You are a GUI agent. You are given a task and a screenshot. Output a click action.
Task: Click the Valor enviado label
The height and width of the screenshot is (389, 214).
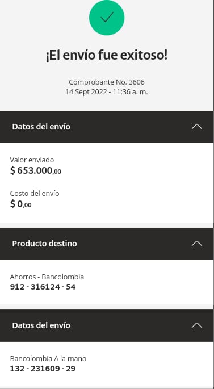pyautogui.click(x=32, y=160)
